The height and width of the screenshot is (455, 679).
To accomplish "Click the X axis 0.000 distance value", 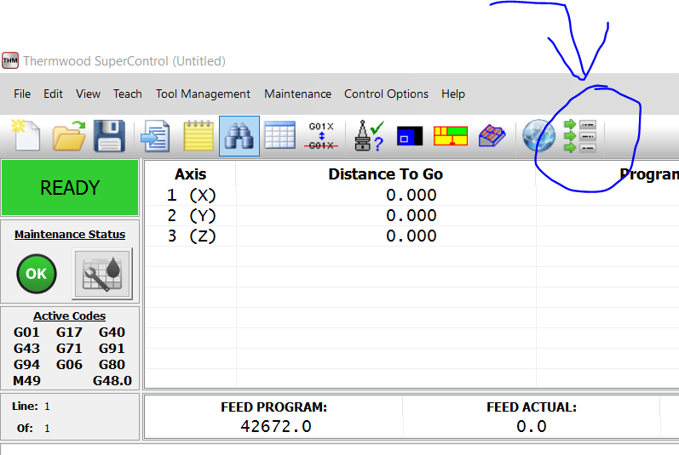I will pos(411,195).
